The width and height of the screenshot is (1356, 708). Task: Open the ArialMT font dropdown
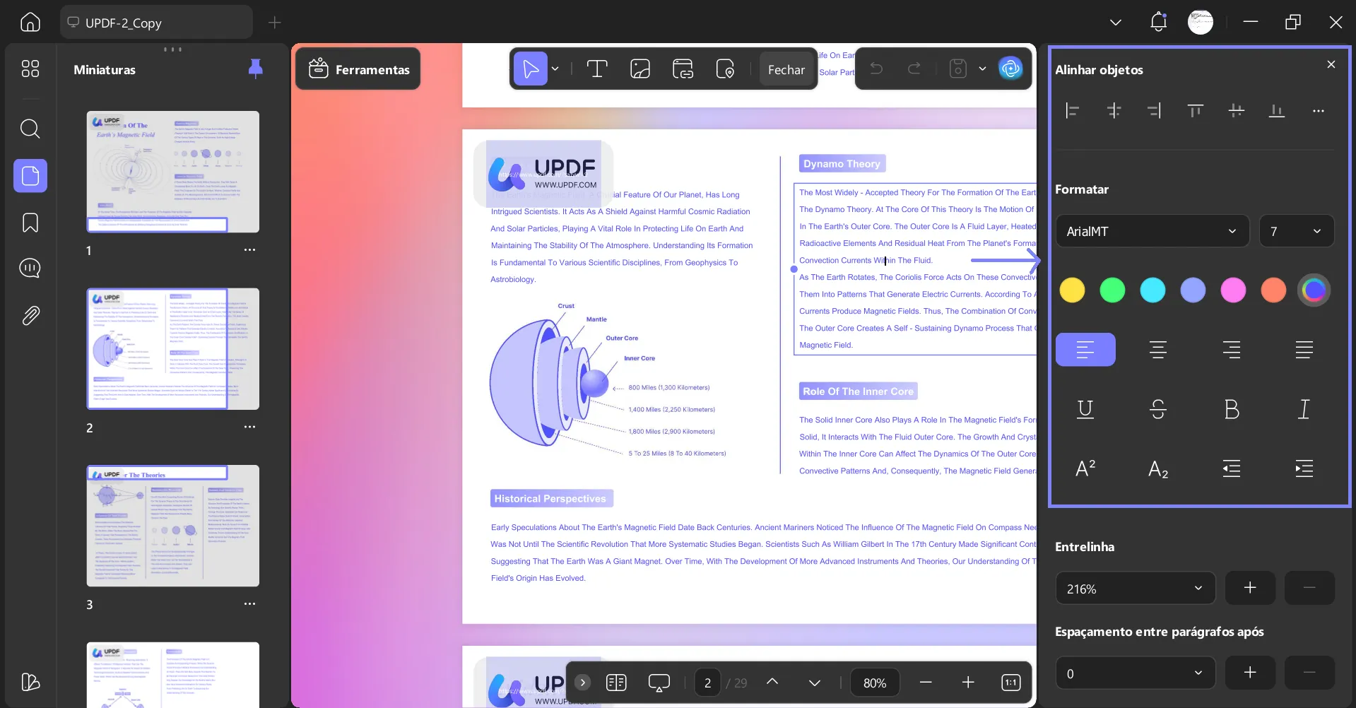(1151, 231)
